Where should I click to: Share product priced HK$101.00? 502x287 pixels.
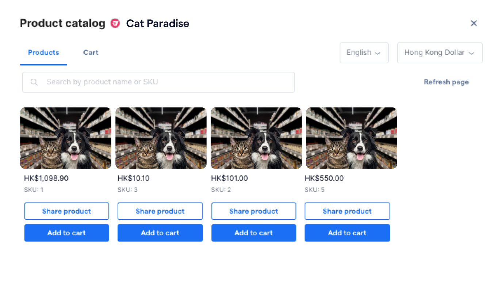pos(254,211)
